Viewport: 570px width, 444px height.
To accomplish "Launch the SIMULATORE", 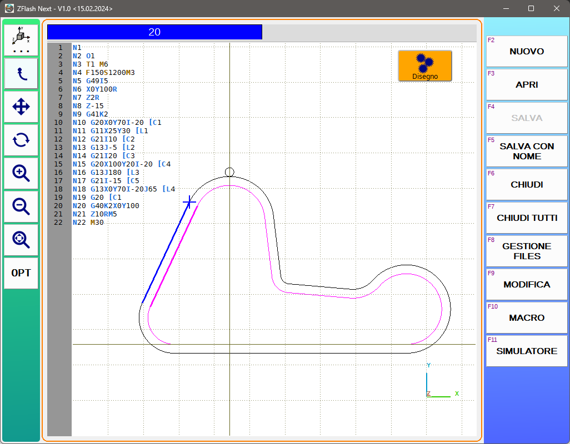I will coord(527,351).
